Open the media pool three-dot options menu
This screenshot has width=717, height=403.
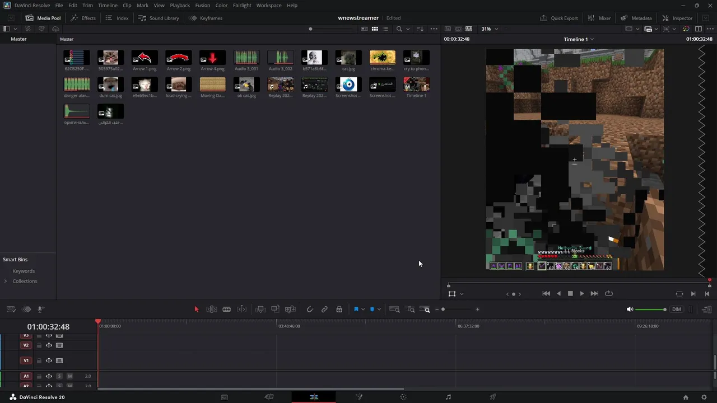[434, 29]
